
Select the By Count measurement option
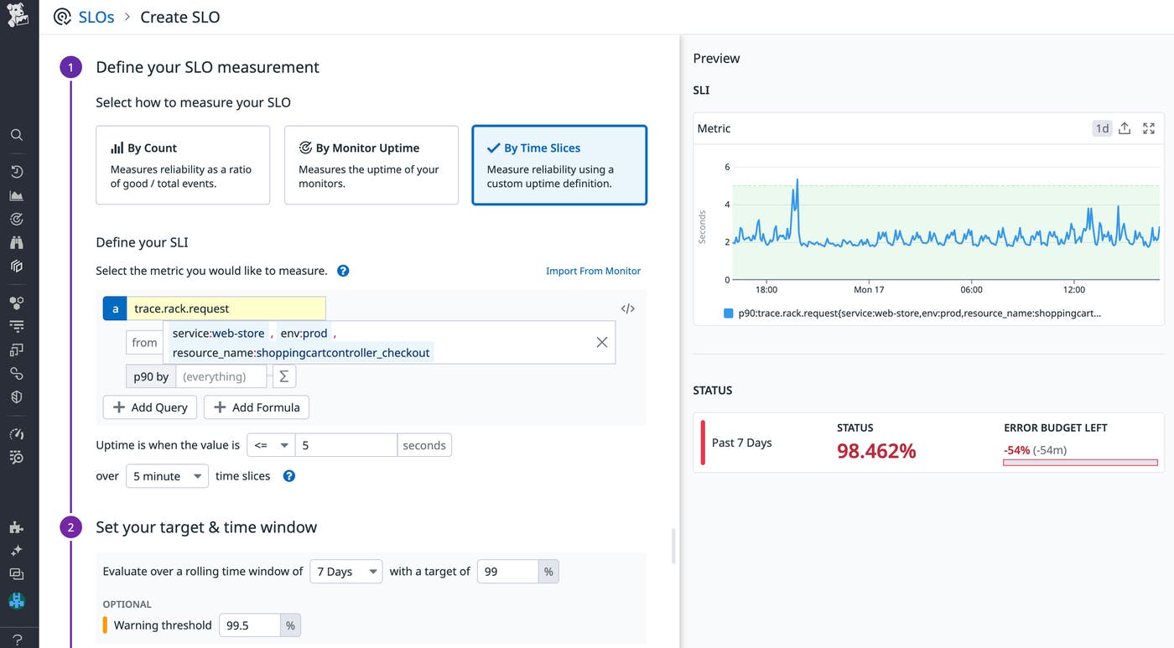[182, 164]
